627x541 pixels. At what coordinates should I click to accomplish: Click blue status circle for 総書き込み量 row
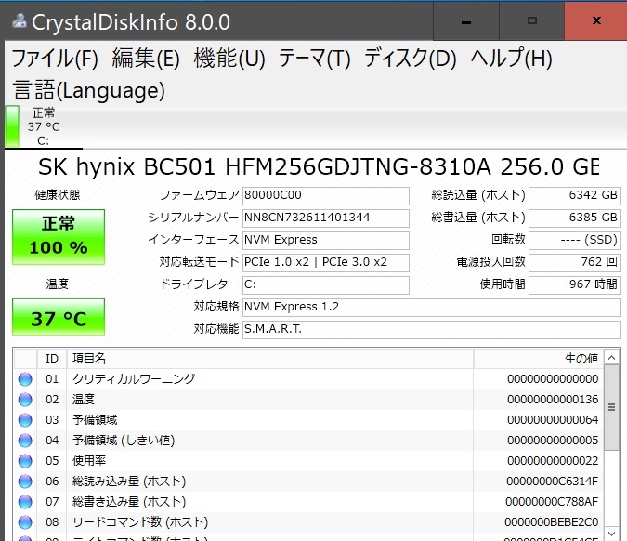(25, 502)
